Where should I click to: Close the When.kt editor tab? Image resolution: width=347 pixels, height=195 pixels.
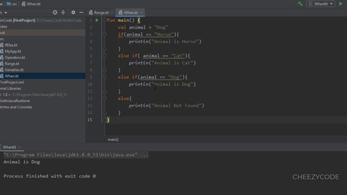click(142, 12)
